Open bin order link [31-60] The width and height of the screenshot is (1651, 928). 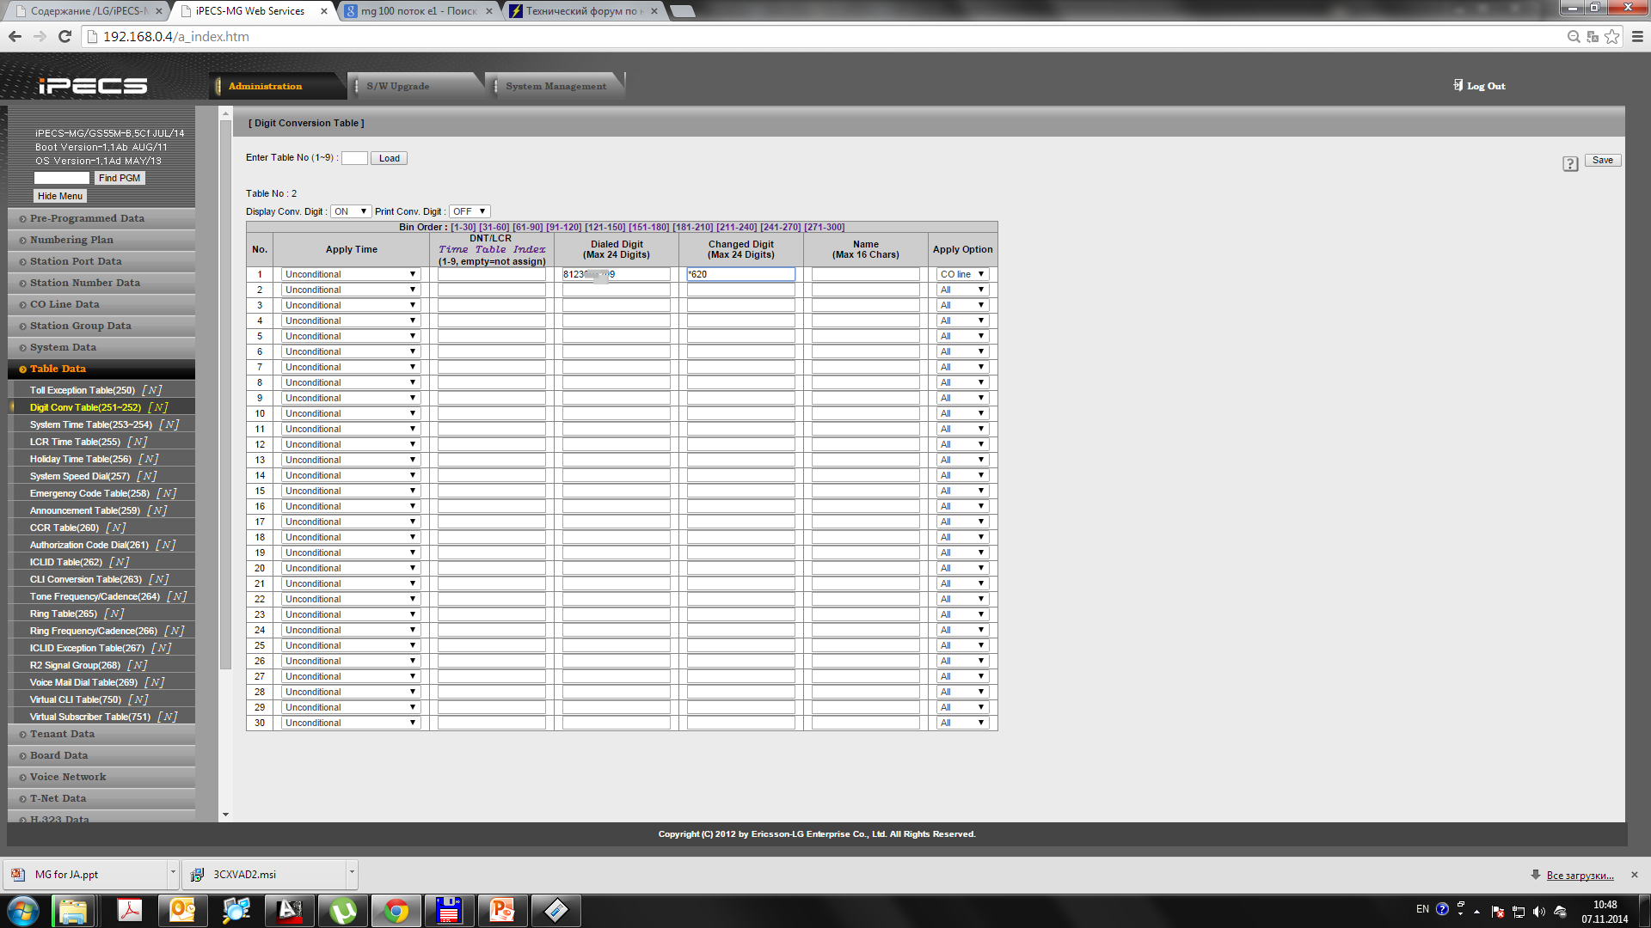pos(494,227)
